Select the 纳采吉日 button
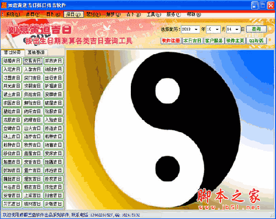 tap(33, 111)
